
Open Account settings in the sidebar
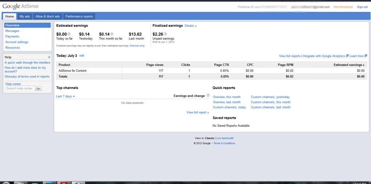[17, 42]
